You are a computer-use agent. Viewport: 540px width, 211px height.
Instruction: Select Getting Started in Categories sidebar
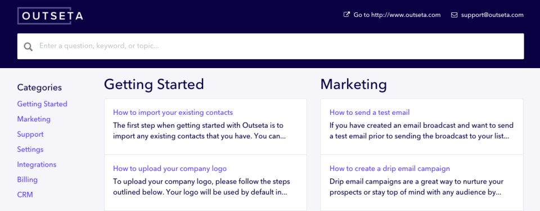point(42,104)
